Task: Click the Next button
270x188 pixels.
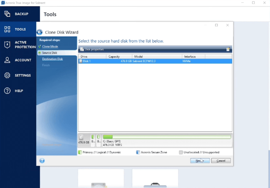Action: click(x=200, y=161)
